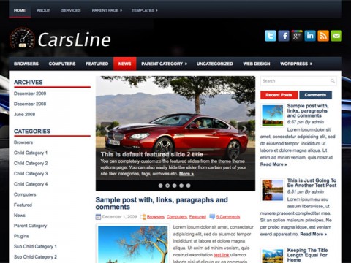Viewport: 351px width, 263px height.
Task: Open the June 2008 archive
Action: click(25, 115)
